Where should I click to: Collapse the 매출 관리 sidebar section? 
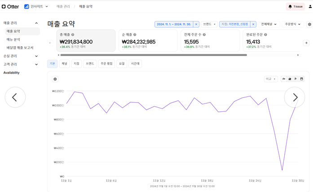click(x=36, y=23)
